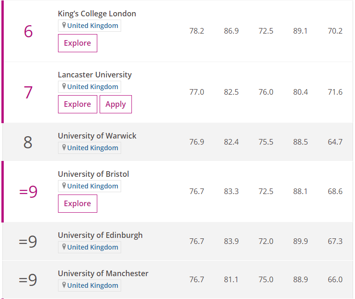Viewport: 355px width, 299px height.
Task: Click the overall score 78.2 for King's College
Action: (x=196, y=31)
